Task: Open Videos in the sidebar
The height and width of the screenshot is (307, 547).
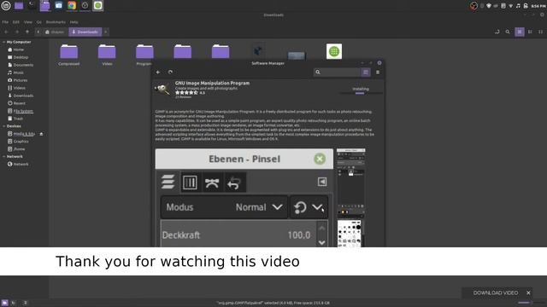Action: 17,88
